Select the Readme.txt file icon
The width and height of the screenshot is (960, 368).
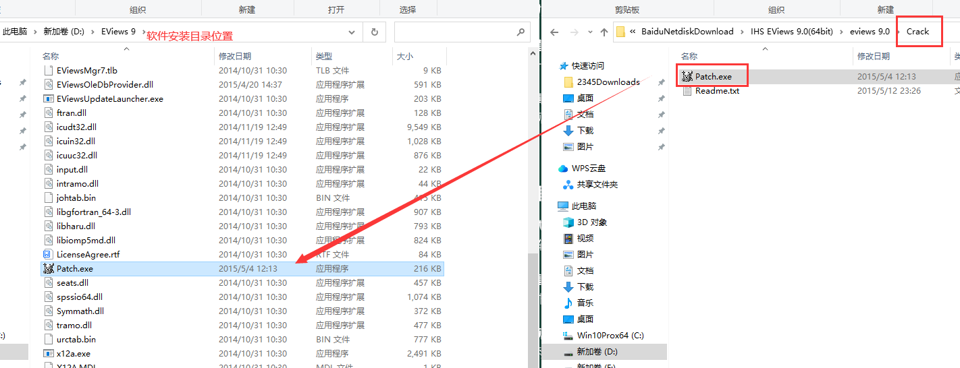687,91
